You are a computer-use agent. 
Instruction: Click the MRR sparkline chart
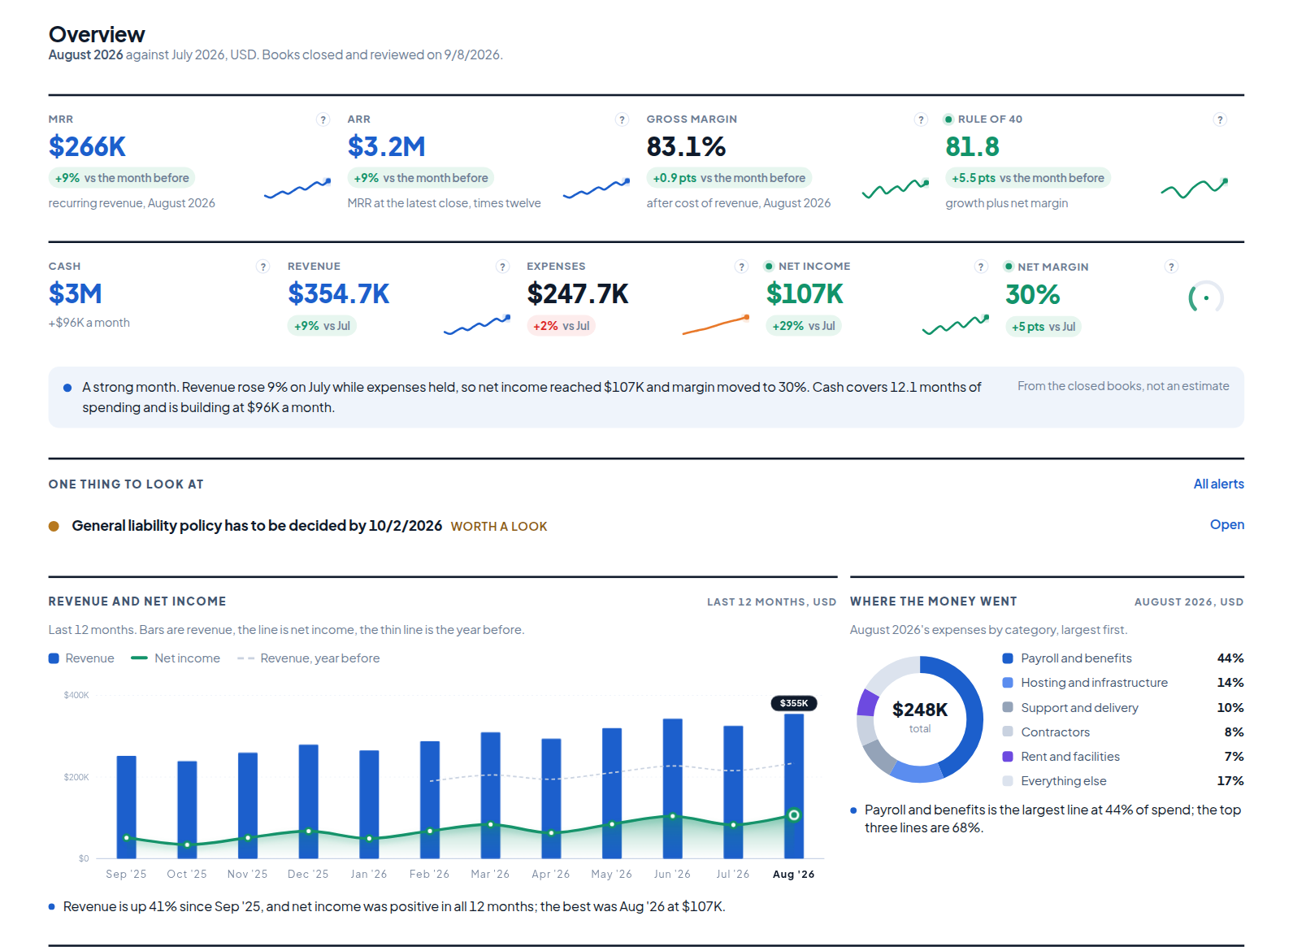pos(297,189)
